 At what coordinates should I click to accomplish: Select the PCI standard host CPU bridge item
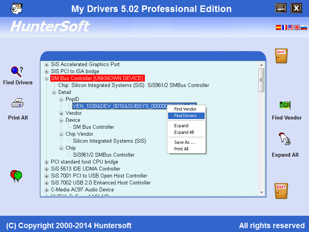pos(84,162)
